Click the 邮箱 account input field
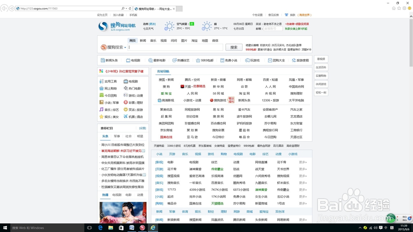This screenshot has width=413, height=232. pyautogui.click(x=273, y=28)
